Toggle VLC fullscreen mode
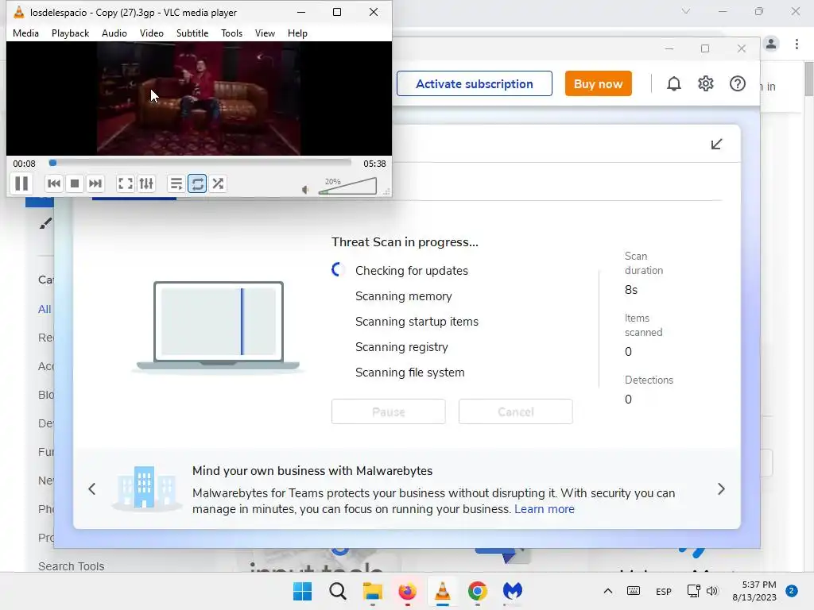 pos(125,183)
